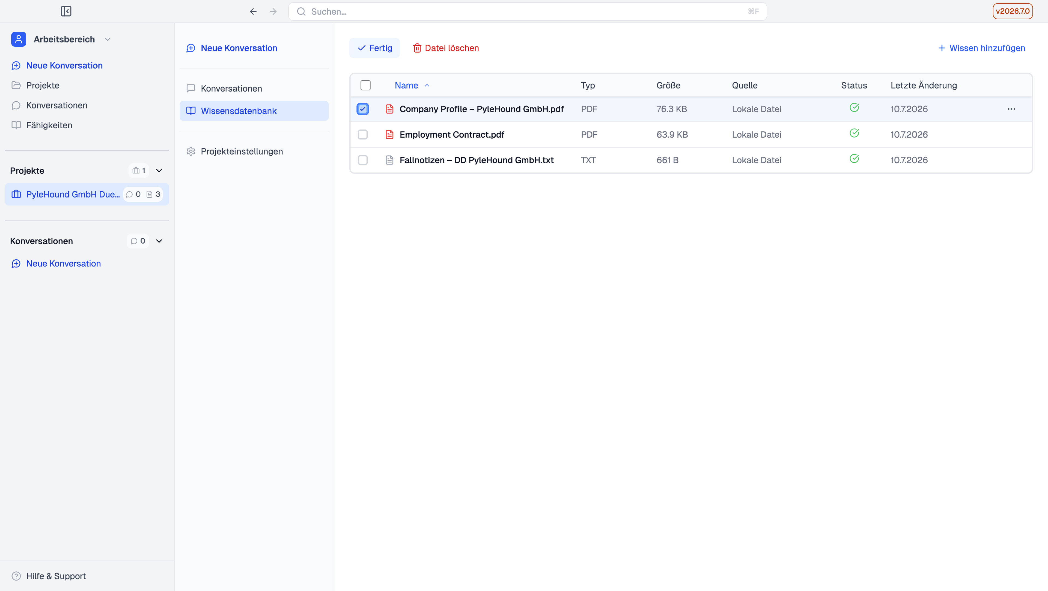The height and width of the screenshot is (591, 1048).
Task: Uncheck the Company Profile – PyleHound GmbH.pdf checkbox
Action: (362, 109)
